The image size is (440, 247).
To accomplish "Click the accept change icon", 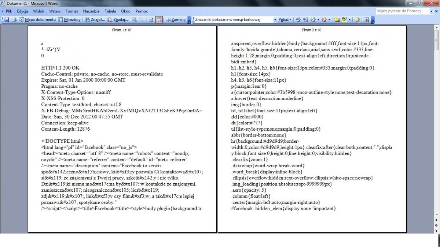I will (x=313, y=19).
